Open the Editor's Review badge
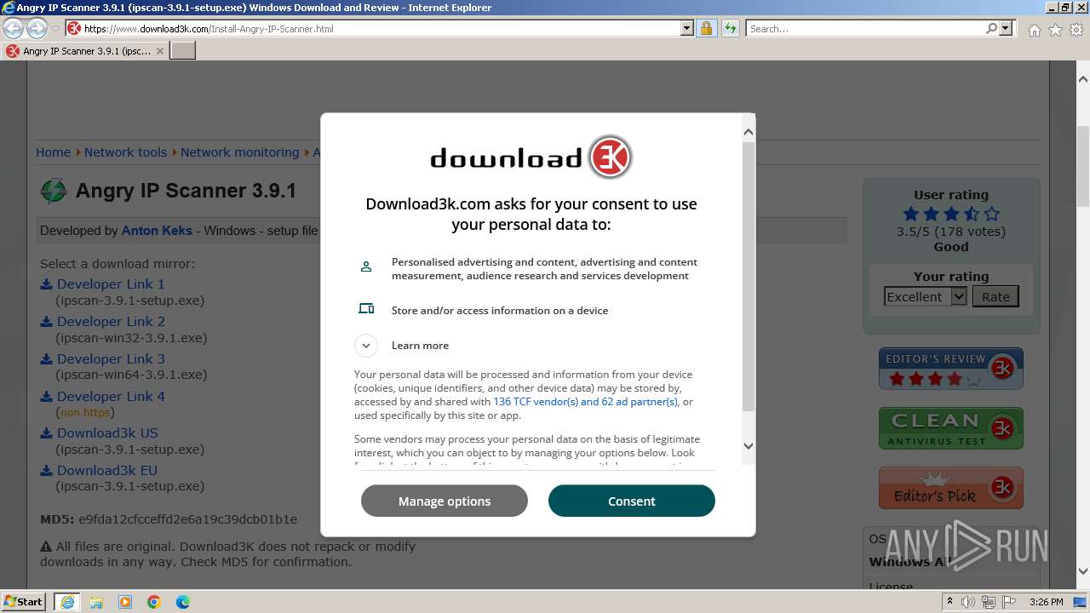This screenshot has width=1090, height=613. coord(951,369)
